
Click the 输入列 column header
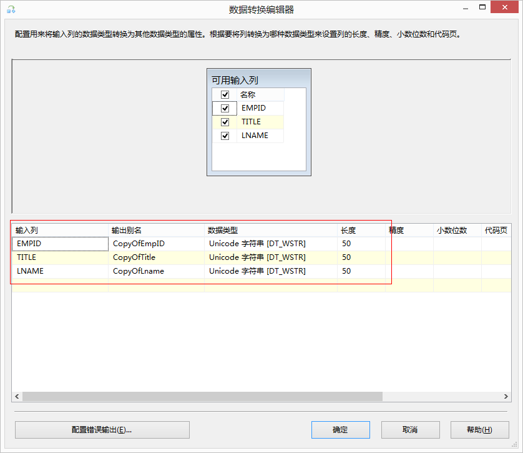[x=60, y=231]
